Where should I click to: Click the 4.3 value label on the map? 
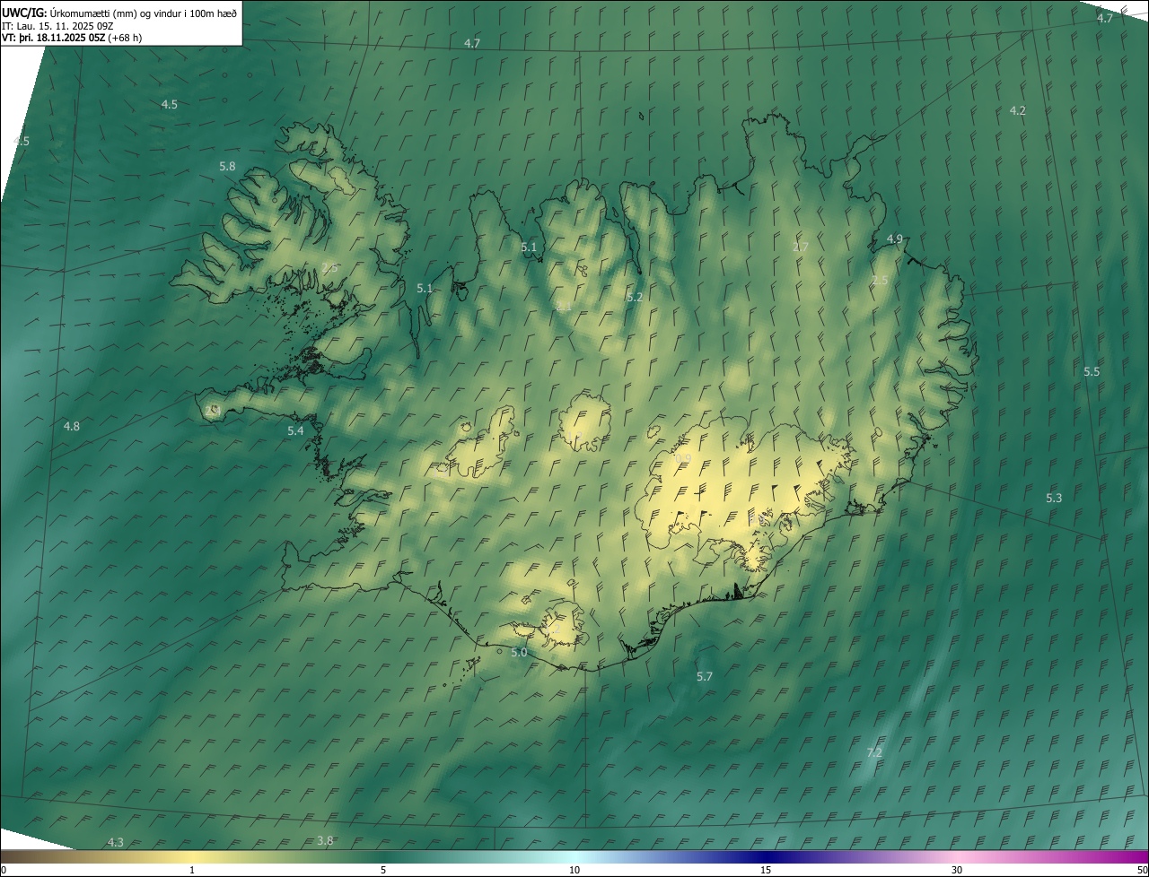[x=116, y=843]
